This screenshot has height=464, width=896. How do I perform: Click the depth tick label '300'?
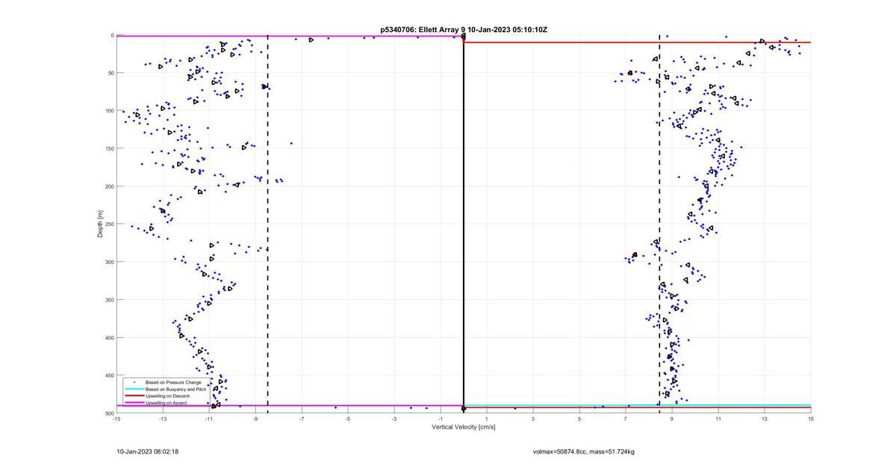click(x=109, y=262)
